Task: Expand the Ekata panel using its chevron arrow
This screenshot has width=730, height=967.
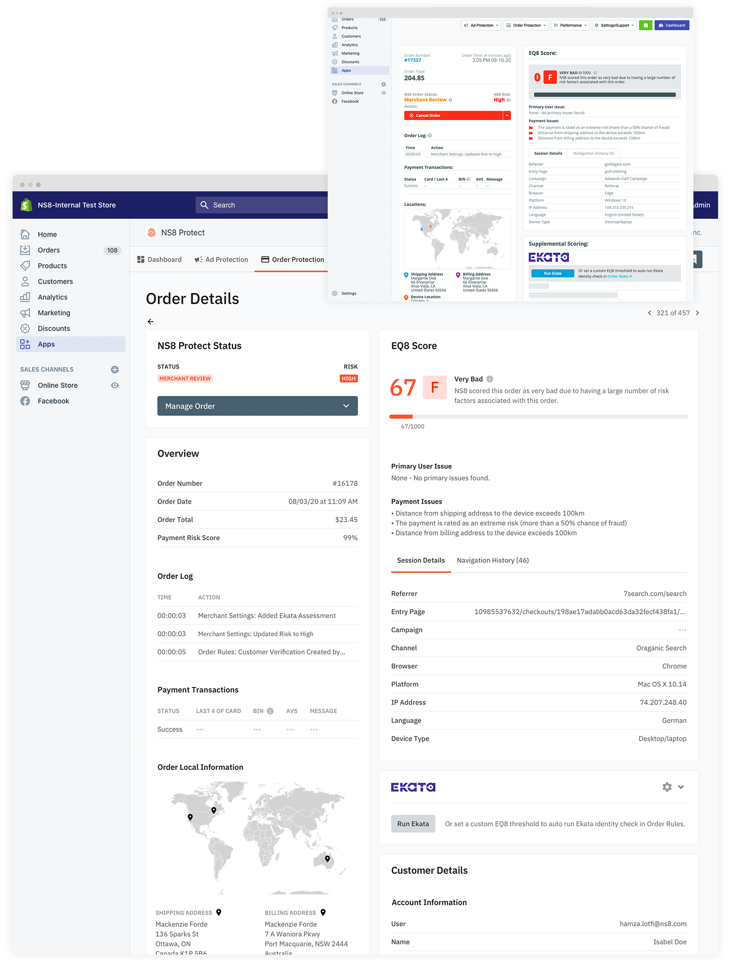Action: (x=681, y=787)
